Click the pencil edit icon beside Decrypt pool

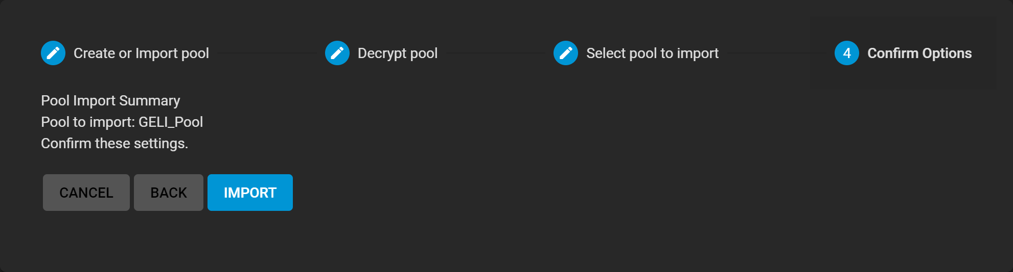[x=337, y=53]
